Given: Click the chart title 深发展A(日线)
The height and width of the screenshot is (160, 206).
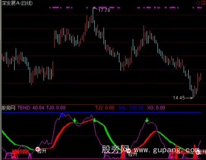Looking at the screenshot, I should click(17, 3).
